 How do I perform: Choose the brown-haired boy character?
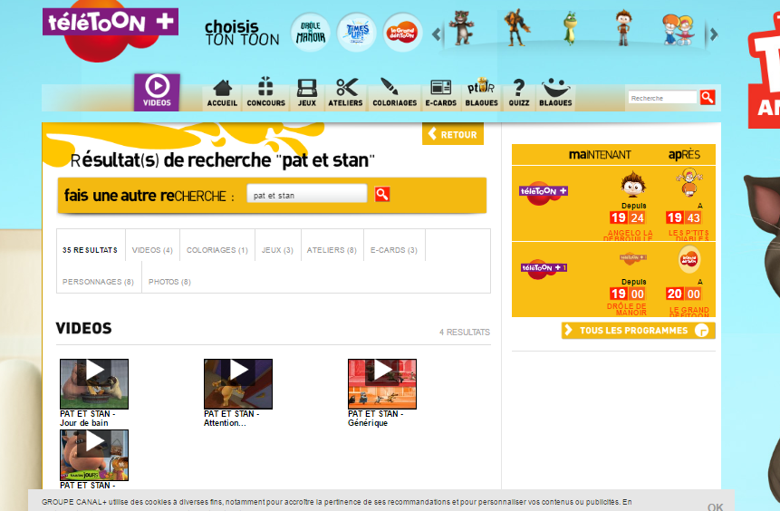point(623,28)
